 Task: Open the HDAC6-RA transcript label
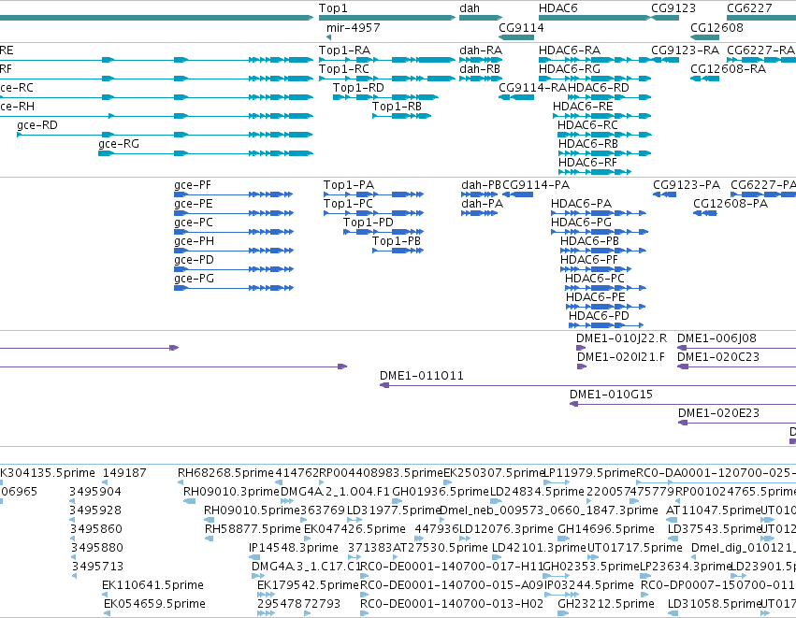click(570, 50)
